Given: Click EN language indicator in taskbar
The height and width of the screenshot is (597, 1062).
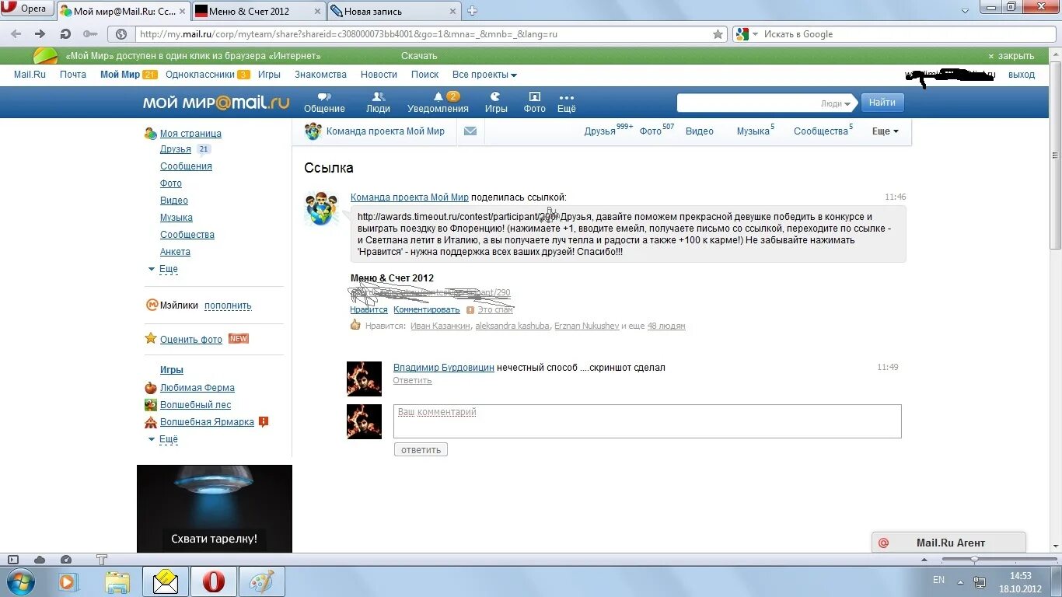Looking at the screenshot, I should pos(938,580).
